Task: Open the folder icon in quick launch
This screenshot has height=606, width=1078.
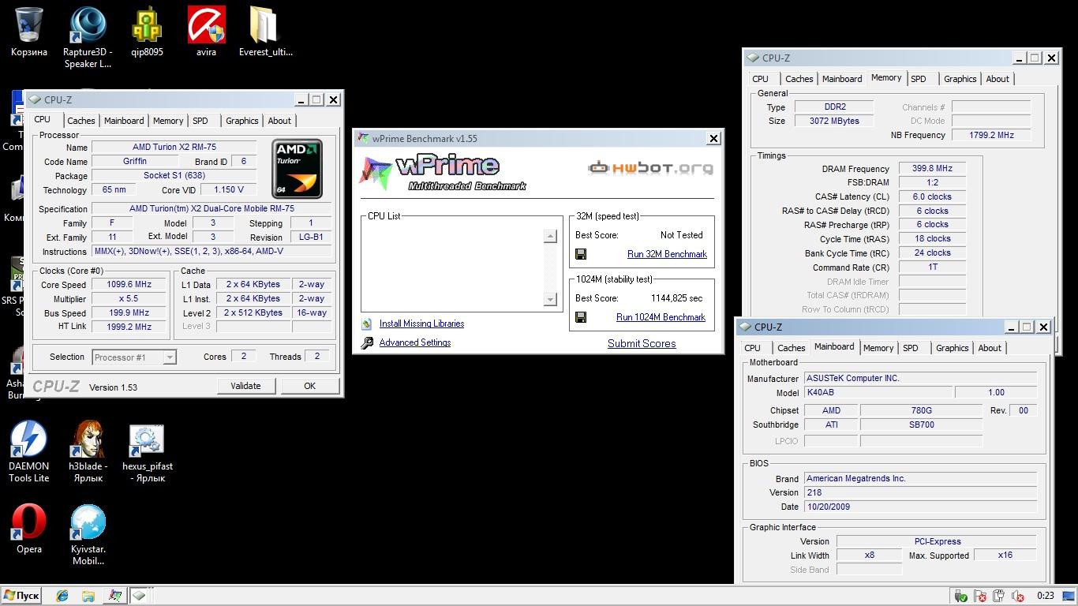Action: tap(88, 596)
